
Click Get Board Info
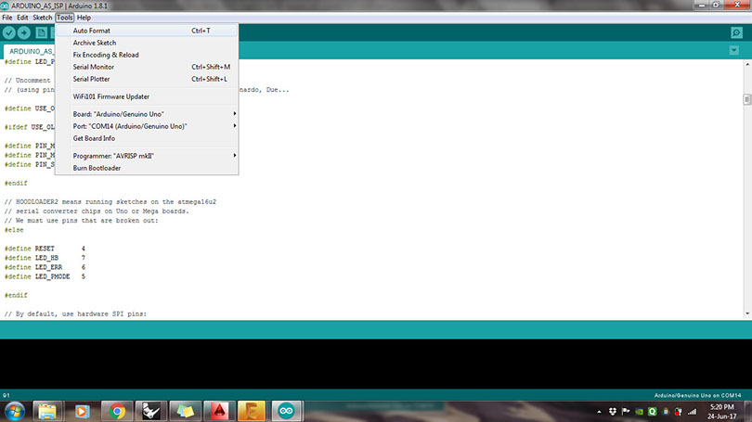(x=147, y=138)
